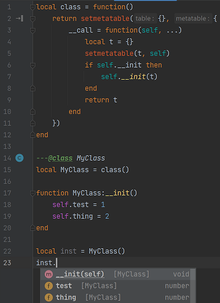Viewport: 220px width, 303px height.
Task: Click the metatable parameter hint on line 2
Action: coord(193,19)
